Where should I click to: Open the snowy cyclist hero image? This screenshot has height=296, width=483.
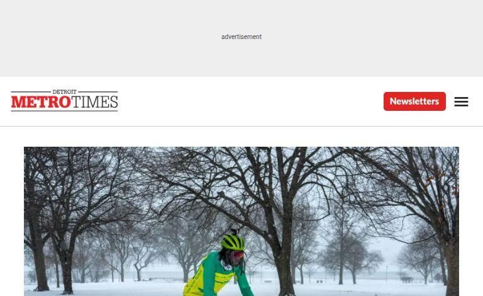(x=241, y=222)
